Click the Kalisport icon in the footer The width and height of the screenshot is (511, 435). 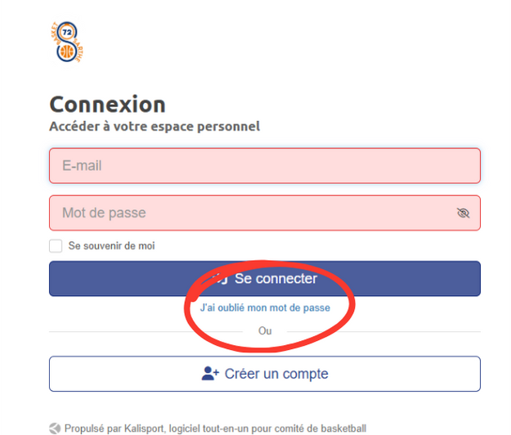pyautogui.click(x=55, y=428)
